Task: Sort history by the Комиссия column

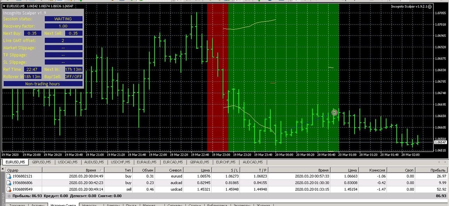Action: pos(372,170)
